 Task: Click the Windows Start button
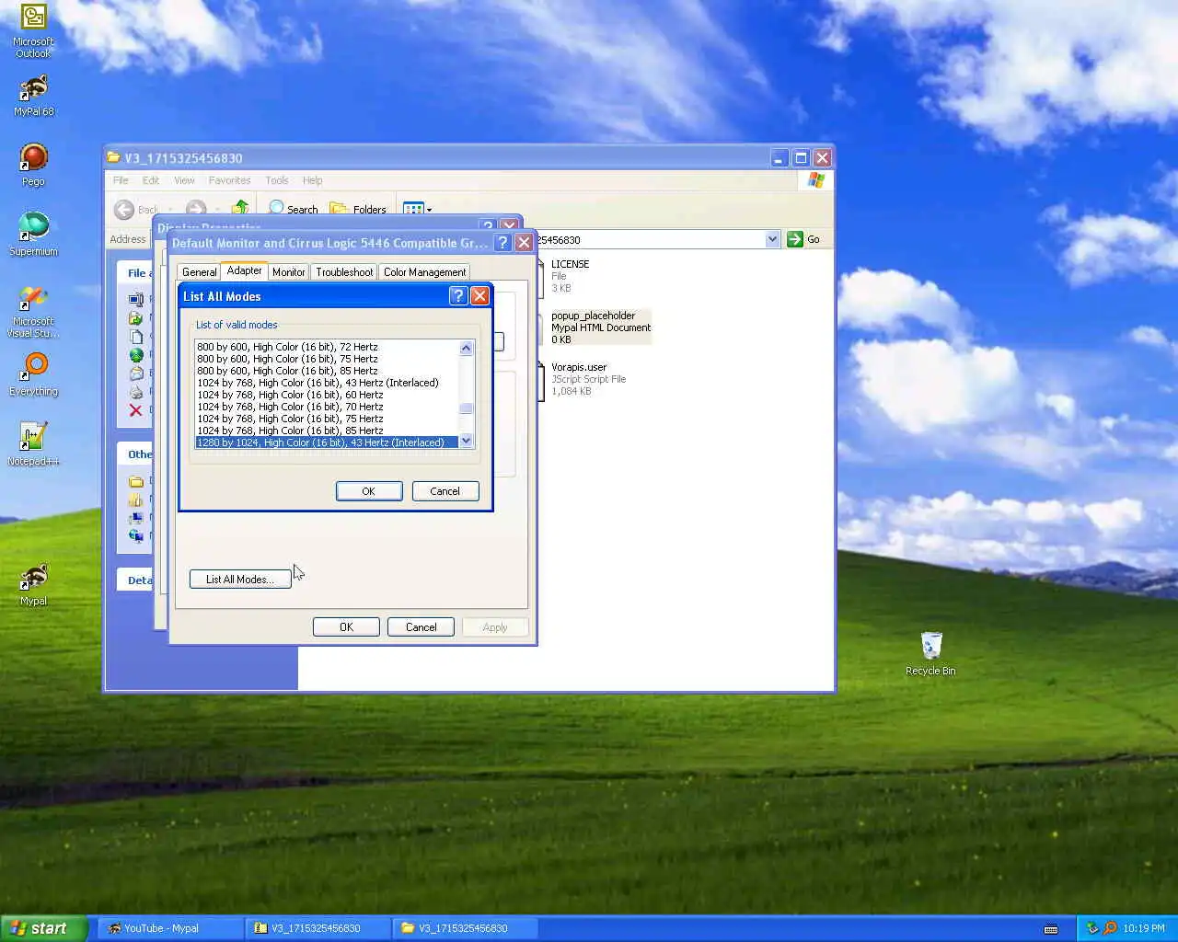43,928
